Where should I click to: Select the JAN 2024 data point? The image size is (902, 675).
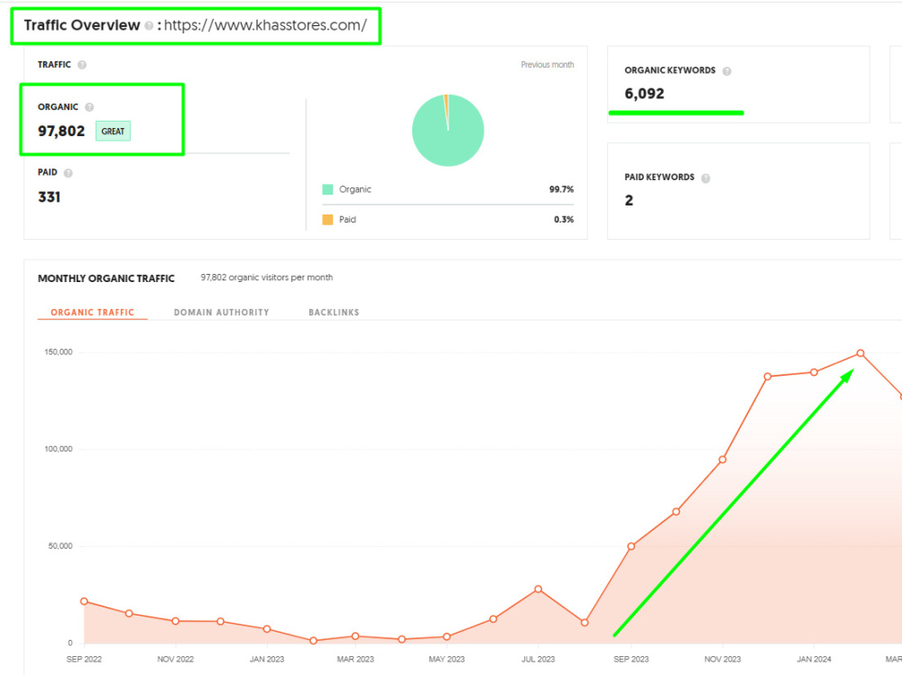(814, 372)
